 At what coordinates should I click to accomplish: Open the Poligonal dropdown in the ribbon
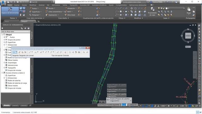(35, 15)
